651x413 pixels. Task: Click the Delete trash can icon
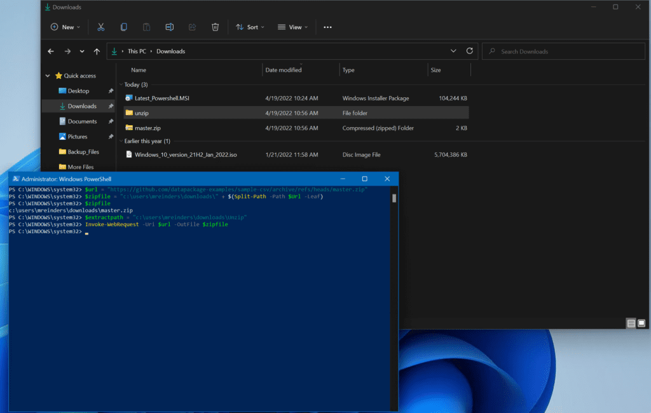215,27
